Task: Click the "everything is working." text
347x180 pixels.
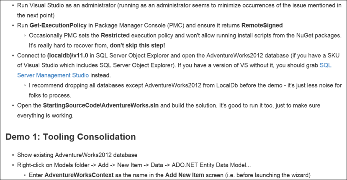Action: [46, 115]
